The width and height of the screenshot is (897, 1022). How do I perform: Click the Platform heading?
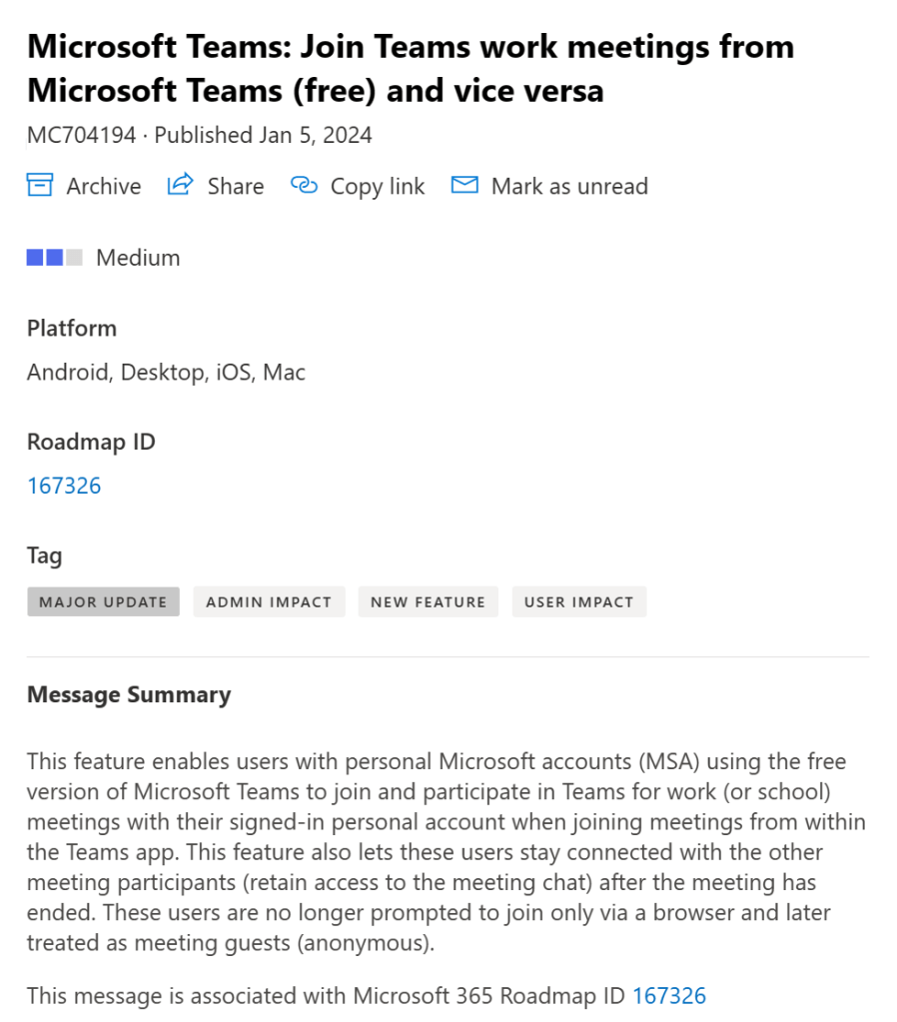click(72, 328)
